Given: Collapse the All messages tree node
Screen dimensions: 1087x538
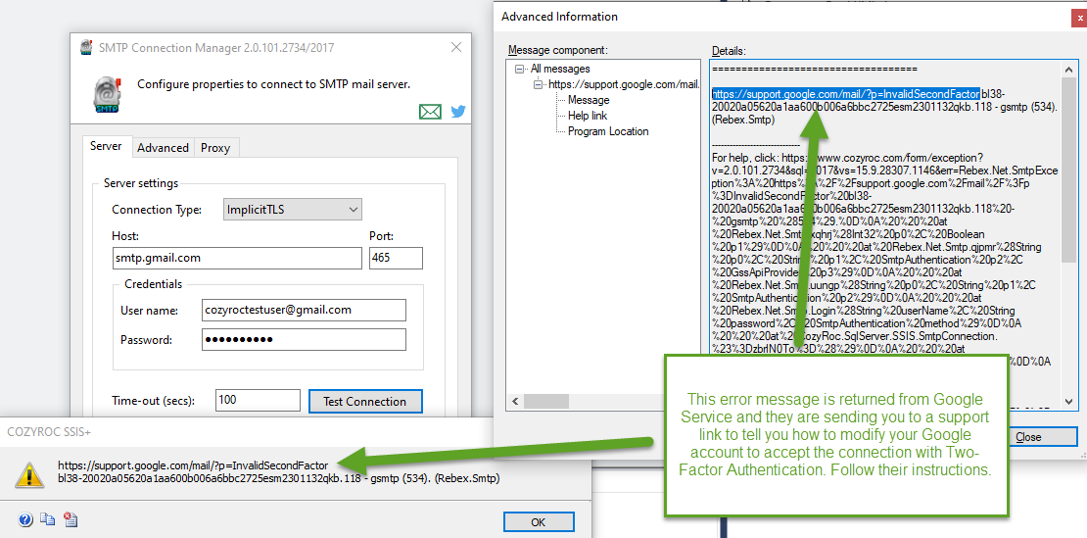Looking at the screenshot, I should point(520,69).
